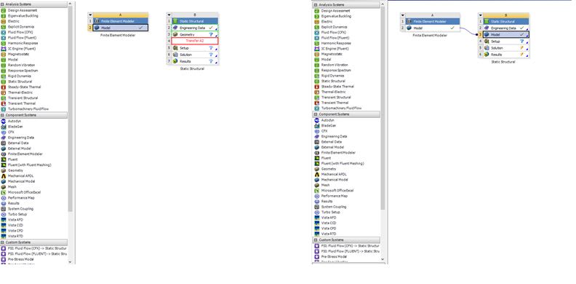The height and width of the screenshot is (284, 576).
Task: Select Results cell in left system B
Action: pyautogui.click(x=195, y=61)
